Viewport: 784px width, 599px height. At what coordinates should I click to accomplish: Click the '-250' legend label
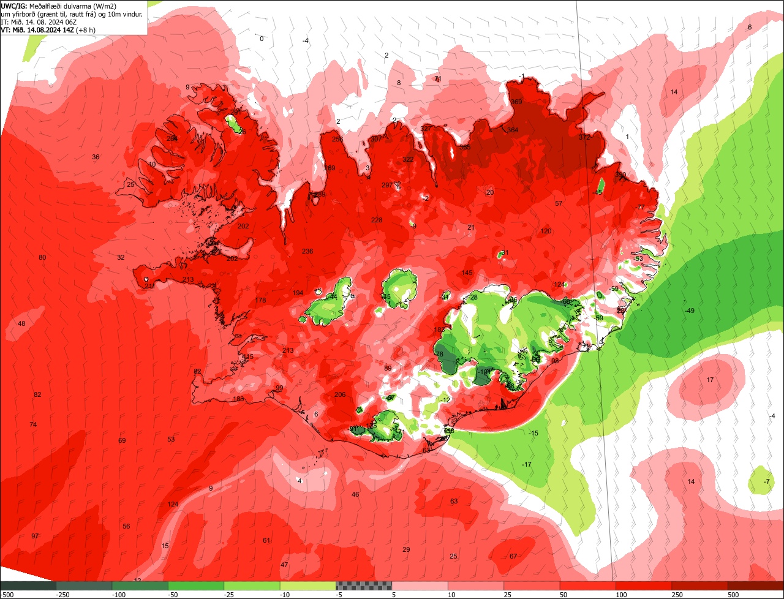click(x=62, y=595)
